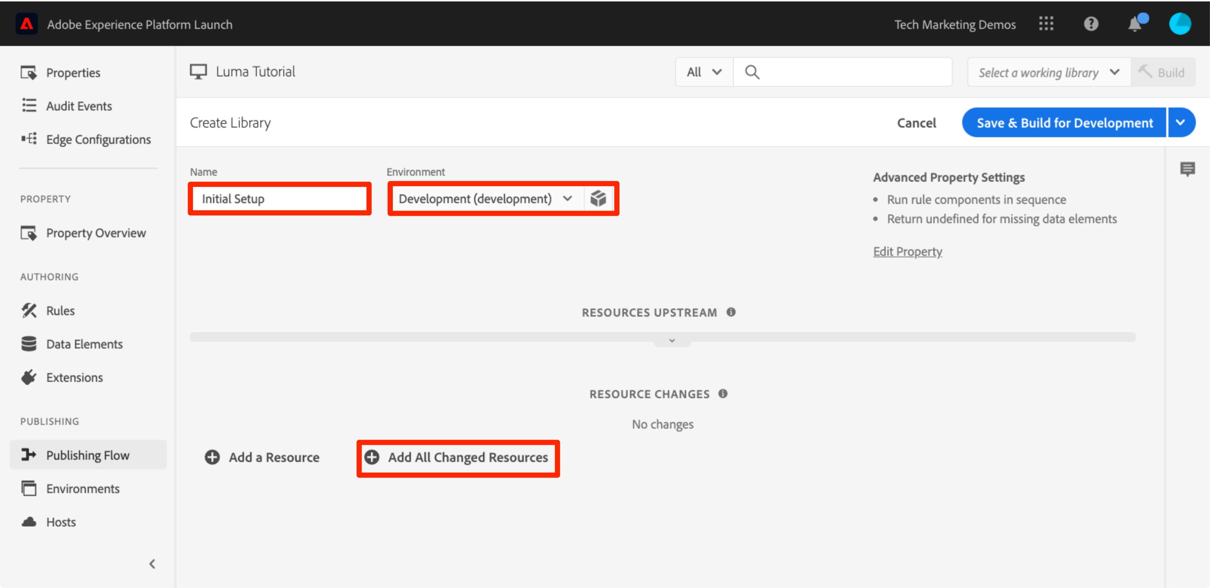Open Select a working library dropdown
The image size is (1210, 588).
1048,72
